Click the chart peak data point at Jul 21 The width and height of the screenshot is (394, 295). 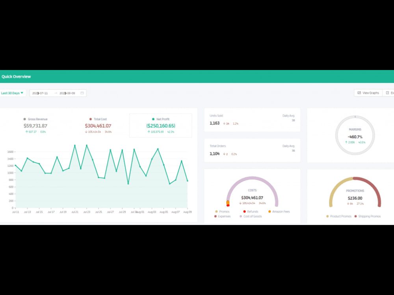click(x=74, y=145)
